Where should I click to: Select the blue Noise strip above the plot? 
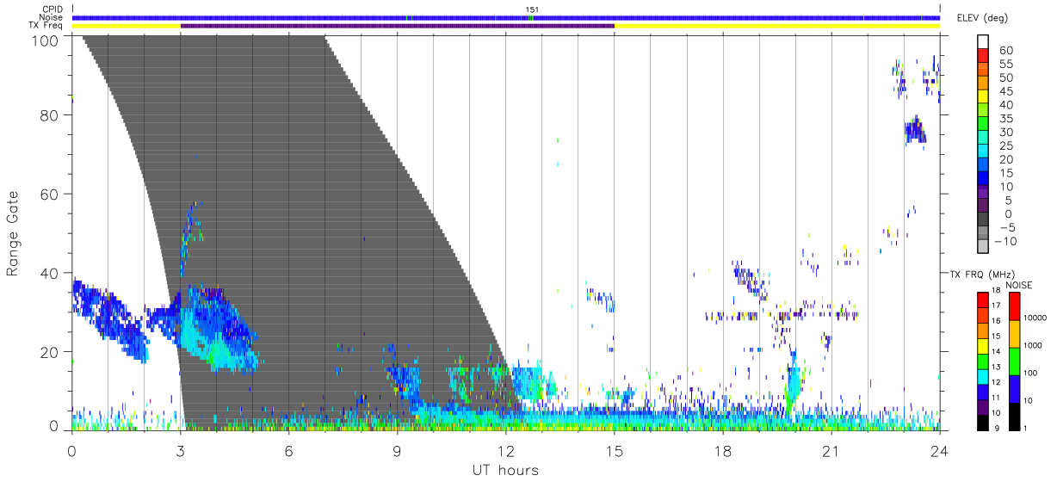coord(506,18)
